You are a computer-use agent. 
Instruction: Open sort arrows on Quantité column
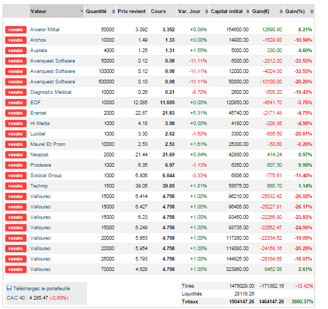tap(112, 11)
